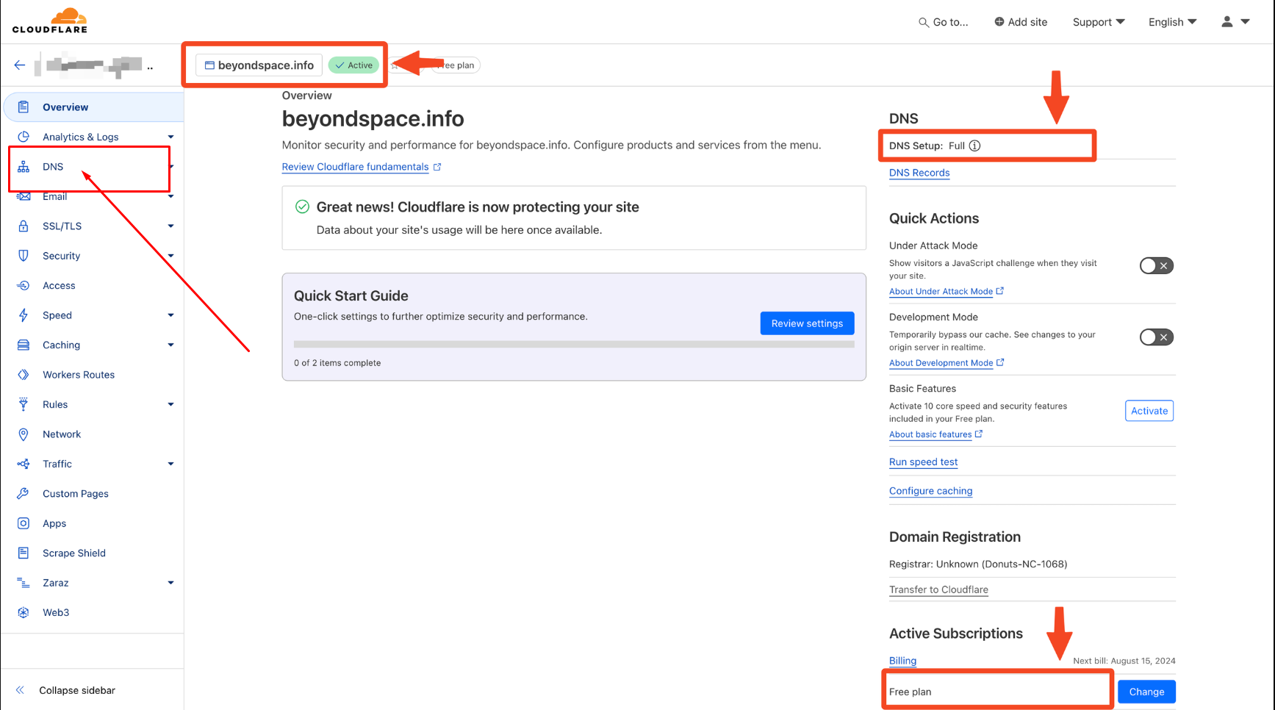The image size is (1275, 710).
Task: Open the DNS Records link
Action: [919, 173]
